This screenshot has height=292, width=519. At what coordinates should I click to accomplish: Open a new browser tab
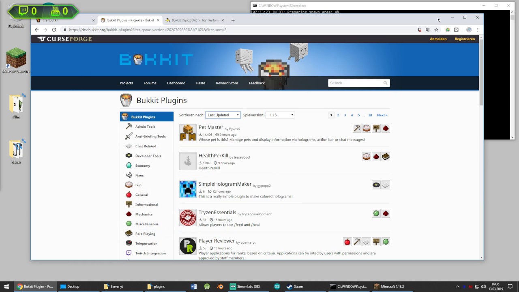[233, 20]
